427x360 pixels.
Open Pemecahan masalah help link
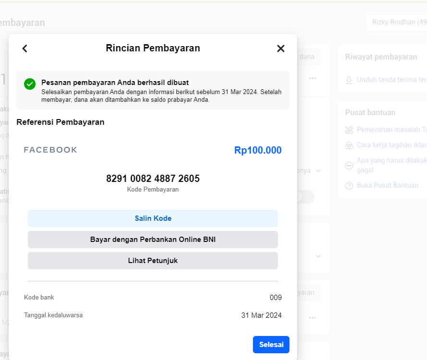[x=392, y=130]
